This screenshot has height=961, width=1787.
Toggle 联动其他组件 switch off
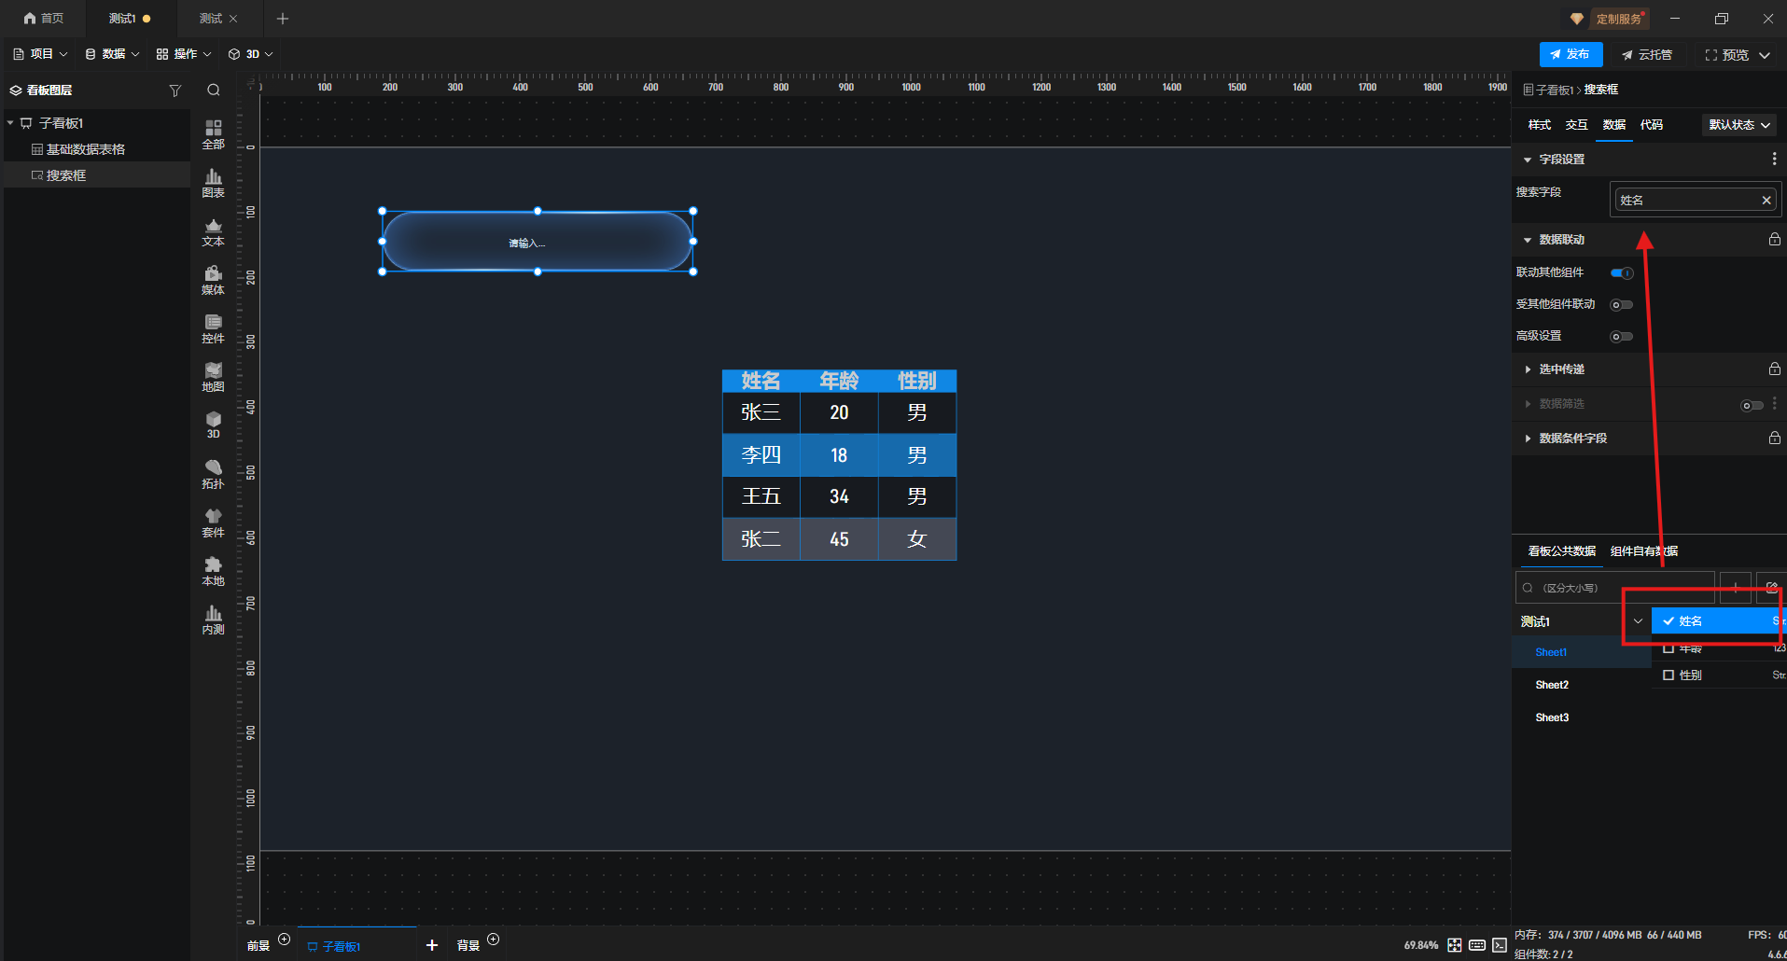click(1622, 273)
